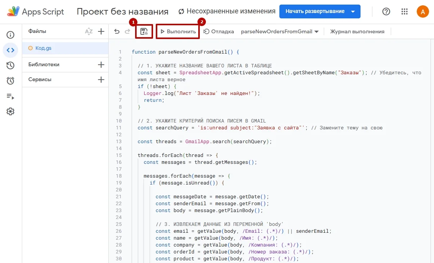
Task: Open the parseNewOrdersFromGmail function dropdown
Action: pyautogui.click(x=280, y=31)
